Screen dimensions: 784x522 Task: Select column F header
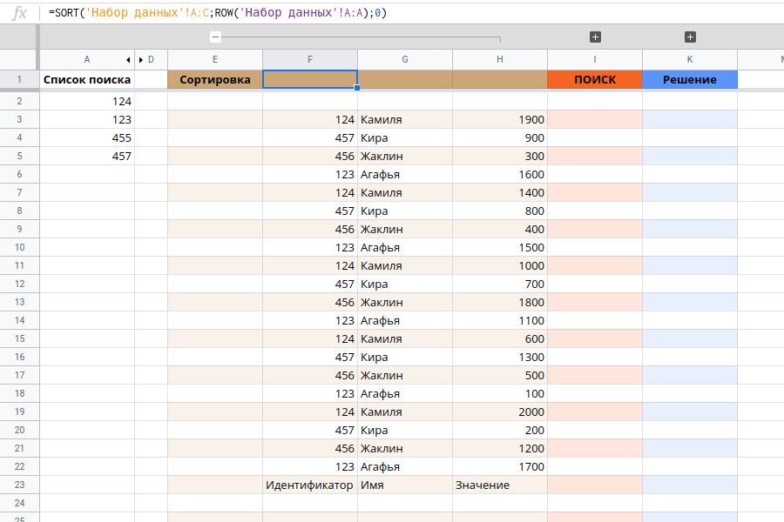pyautogui.click(x=310, y=59)
